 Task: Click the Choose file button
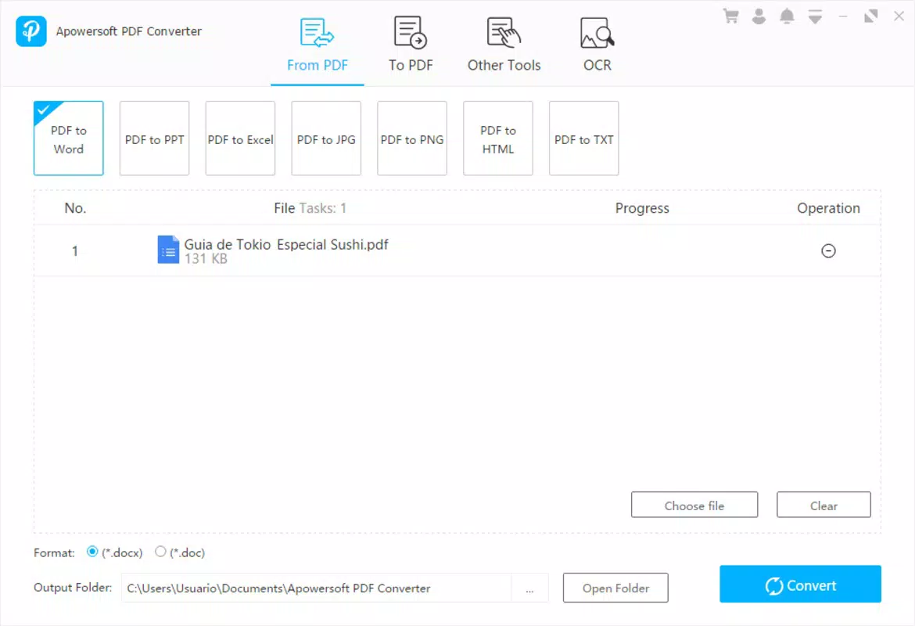(694, 505)
